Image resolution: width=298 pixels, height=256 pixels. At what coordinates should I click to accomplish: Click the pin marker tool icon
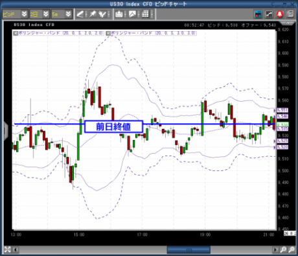point(93,14)
